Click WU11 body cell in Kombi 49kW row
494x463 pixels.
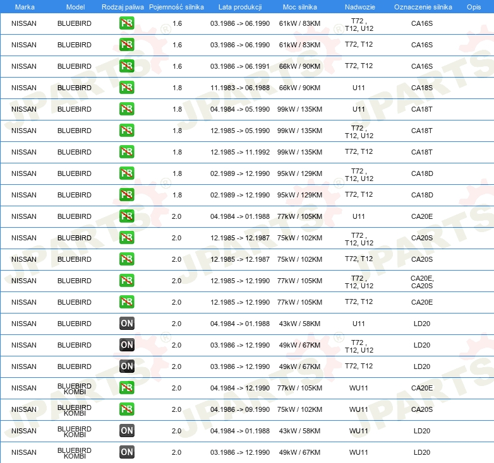(x=359, y=452)
